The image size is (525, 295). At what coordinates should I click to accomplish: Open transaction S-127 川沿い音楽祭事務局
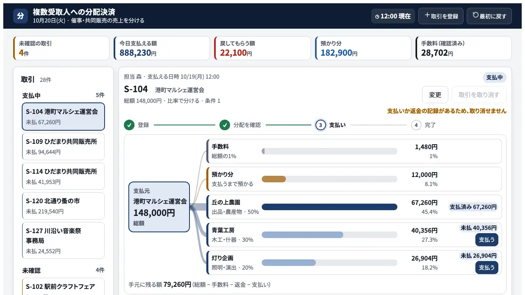pyautogui.click(x=63, y=241)
